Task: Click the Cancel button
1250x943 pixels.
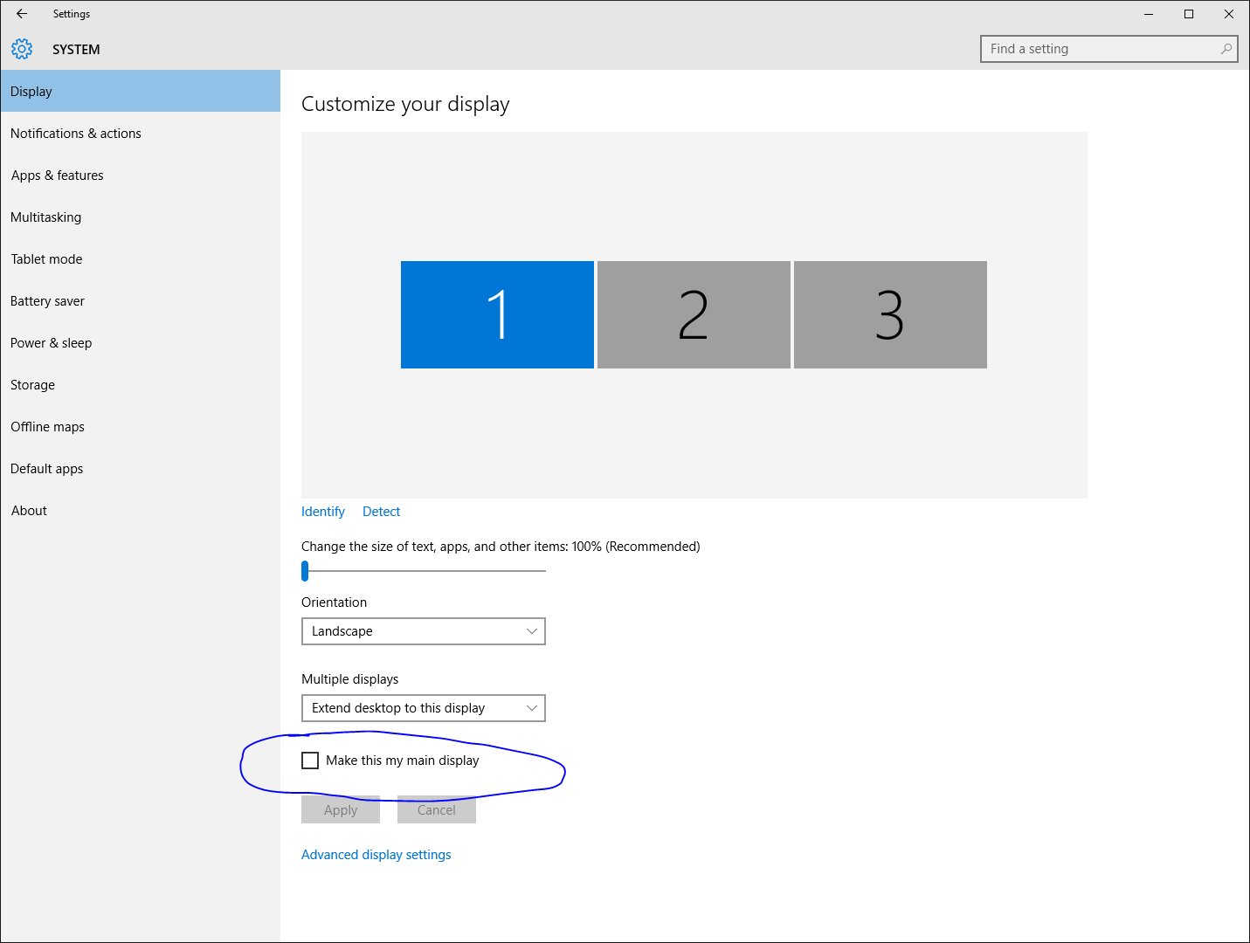Action: (x=437, y=809)
